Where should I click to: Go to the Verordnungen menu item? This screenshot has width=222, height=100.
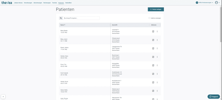[28, 3]
